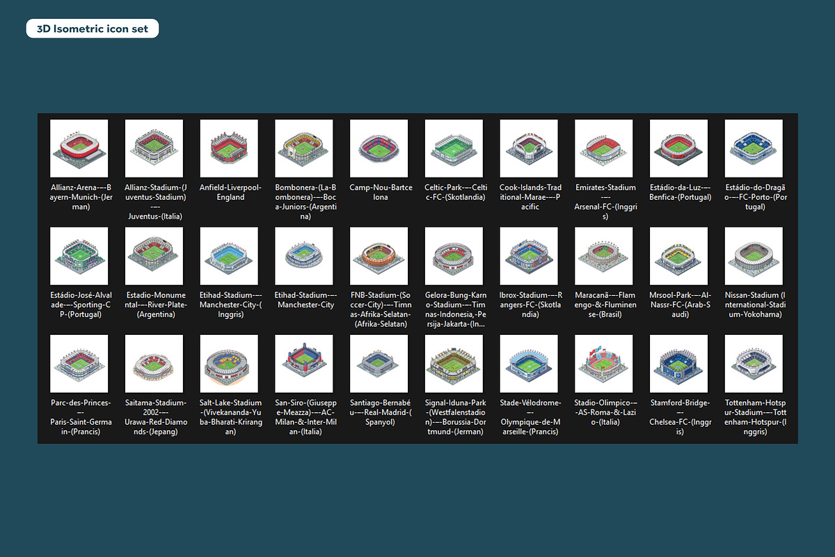The width and height of the screenshot is (835, 557).
Task: Select the 'FNB-Stadium-(Soccer-City)' file name text
Action: click(379, 299)
